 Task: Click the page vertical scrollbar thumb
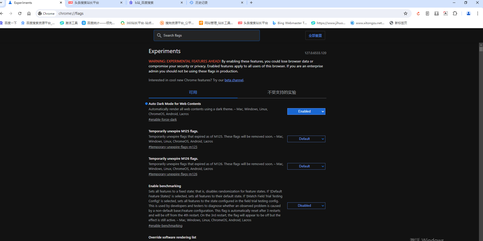tap(481, 49)
